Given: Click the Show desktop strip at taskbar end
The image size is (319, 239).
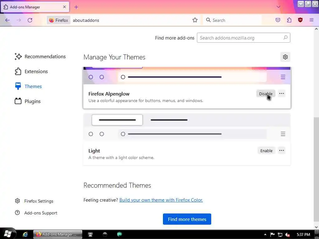Looking at the screenshot, I should tap(317, 234).
